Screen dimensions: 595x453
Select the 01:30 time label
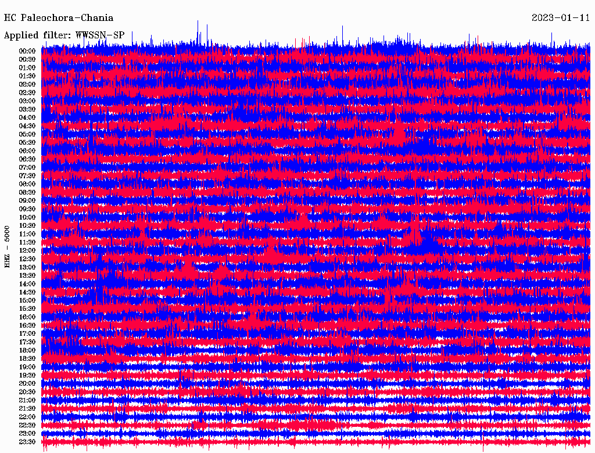point(27,76)
